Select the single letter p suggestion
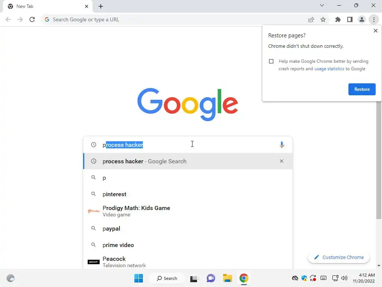 click(188, 178)
